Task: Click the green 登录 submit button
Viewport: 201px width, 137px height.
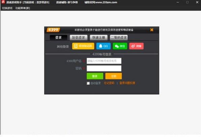Action: [95, 76]
